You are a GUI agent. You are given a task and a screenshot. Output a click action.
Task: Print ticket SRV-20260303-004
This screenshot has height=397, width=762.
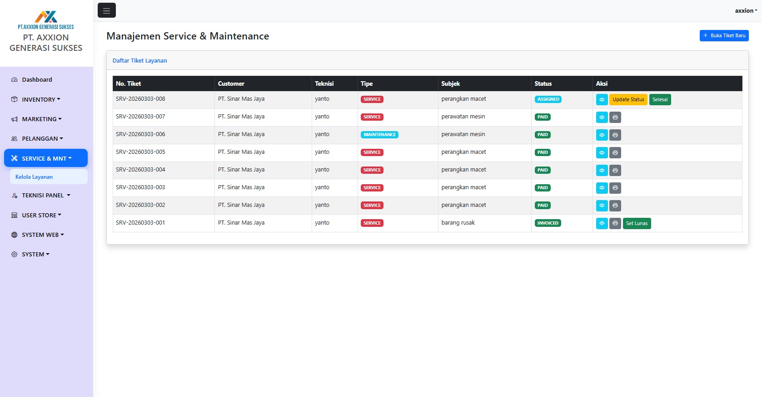pyautogui.click(x=615, y=170)
